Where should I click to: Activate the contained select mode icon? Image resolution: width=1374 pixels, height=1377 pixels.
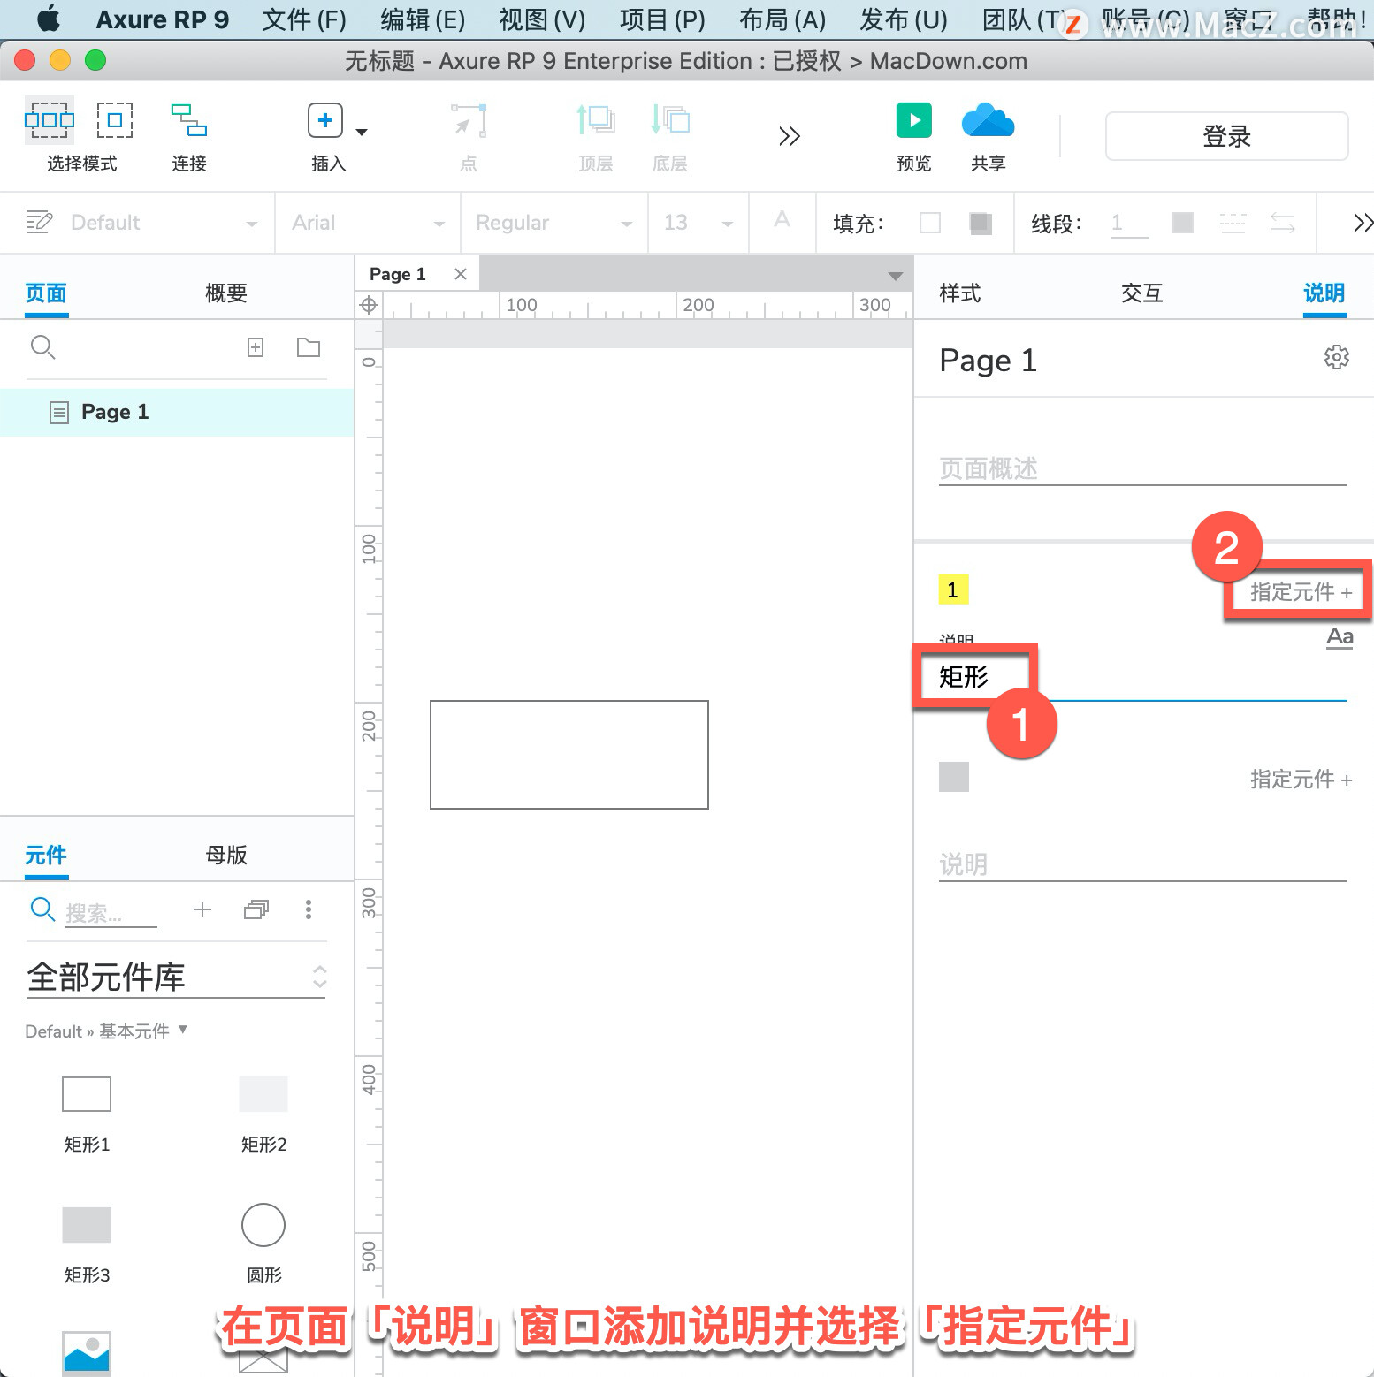point(115,119)
